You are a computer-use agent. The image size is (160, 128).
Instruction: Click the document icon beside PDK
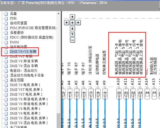pos(6,19)
